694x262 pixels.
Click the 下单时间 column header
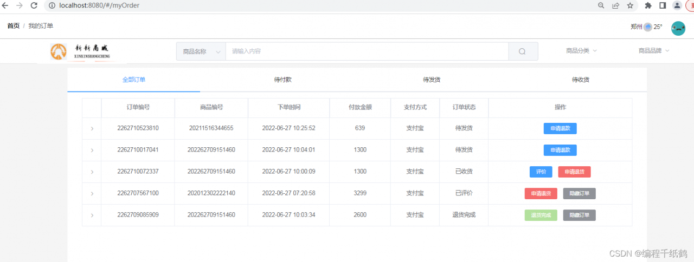(288, 107)
